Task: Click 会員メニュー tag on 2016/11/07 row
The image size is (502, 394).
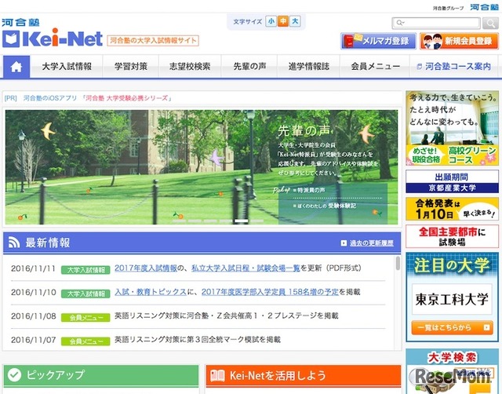Action: (85, 341)
